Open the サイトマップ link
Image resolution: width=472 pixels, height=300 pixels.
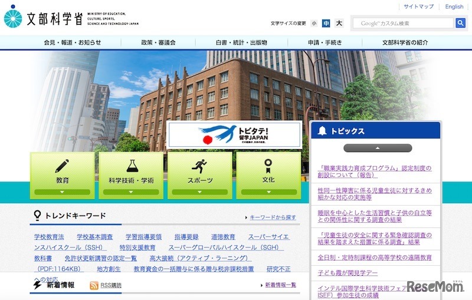[419, 6]
